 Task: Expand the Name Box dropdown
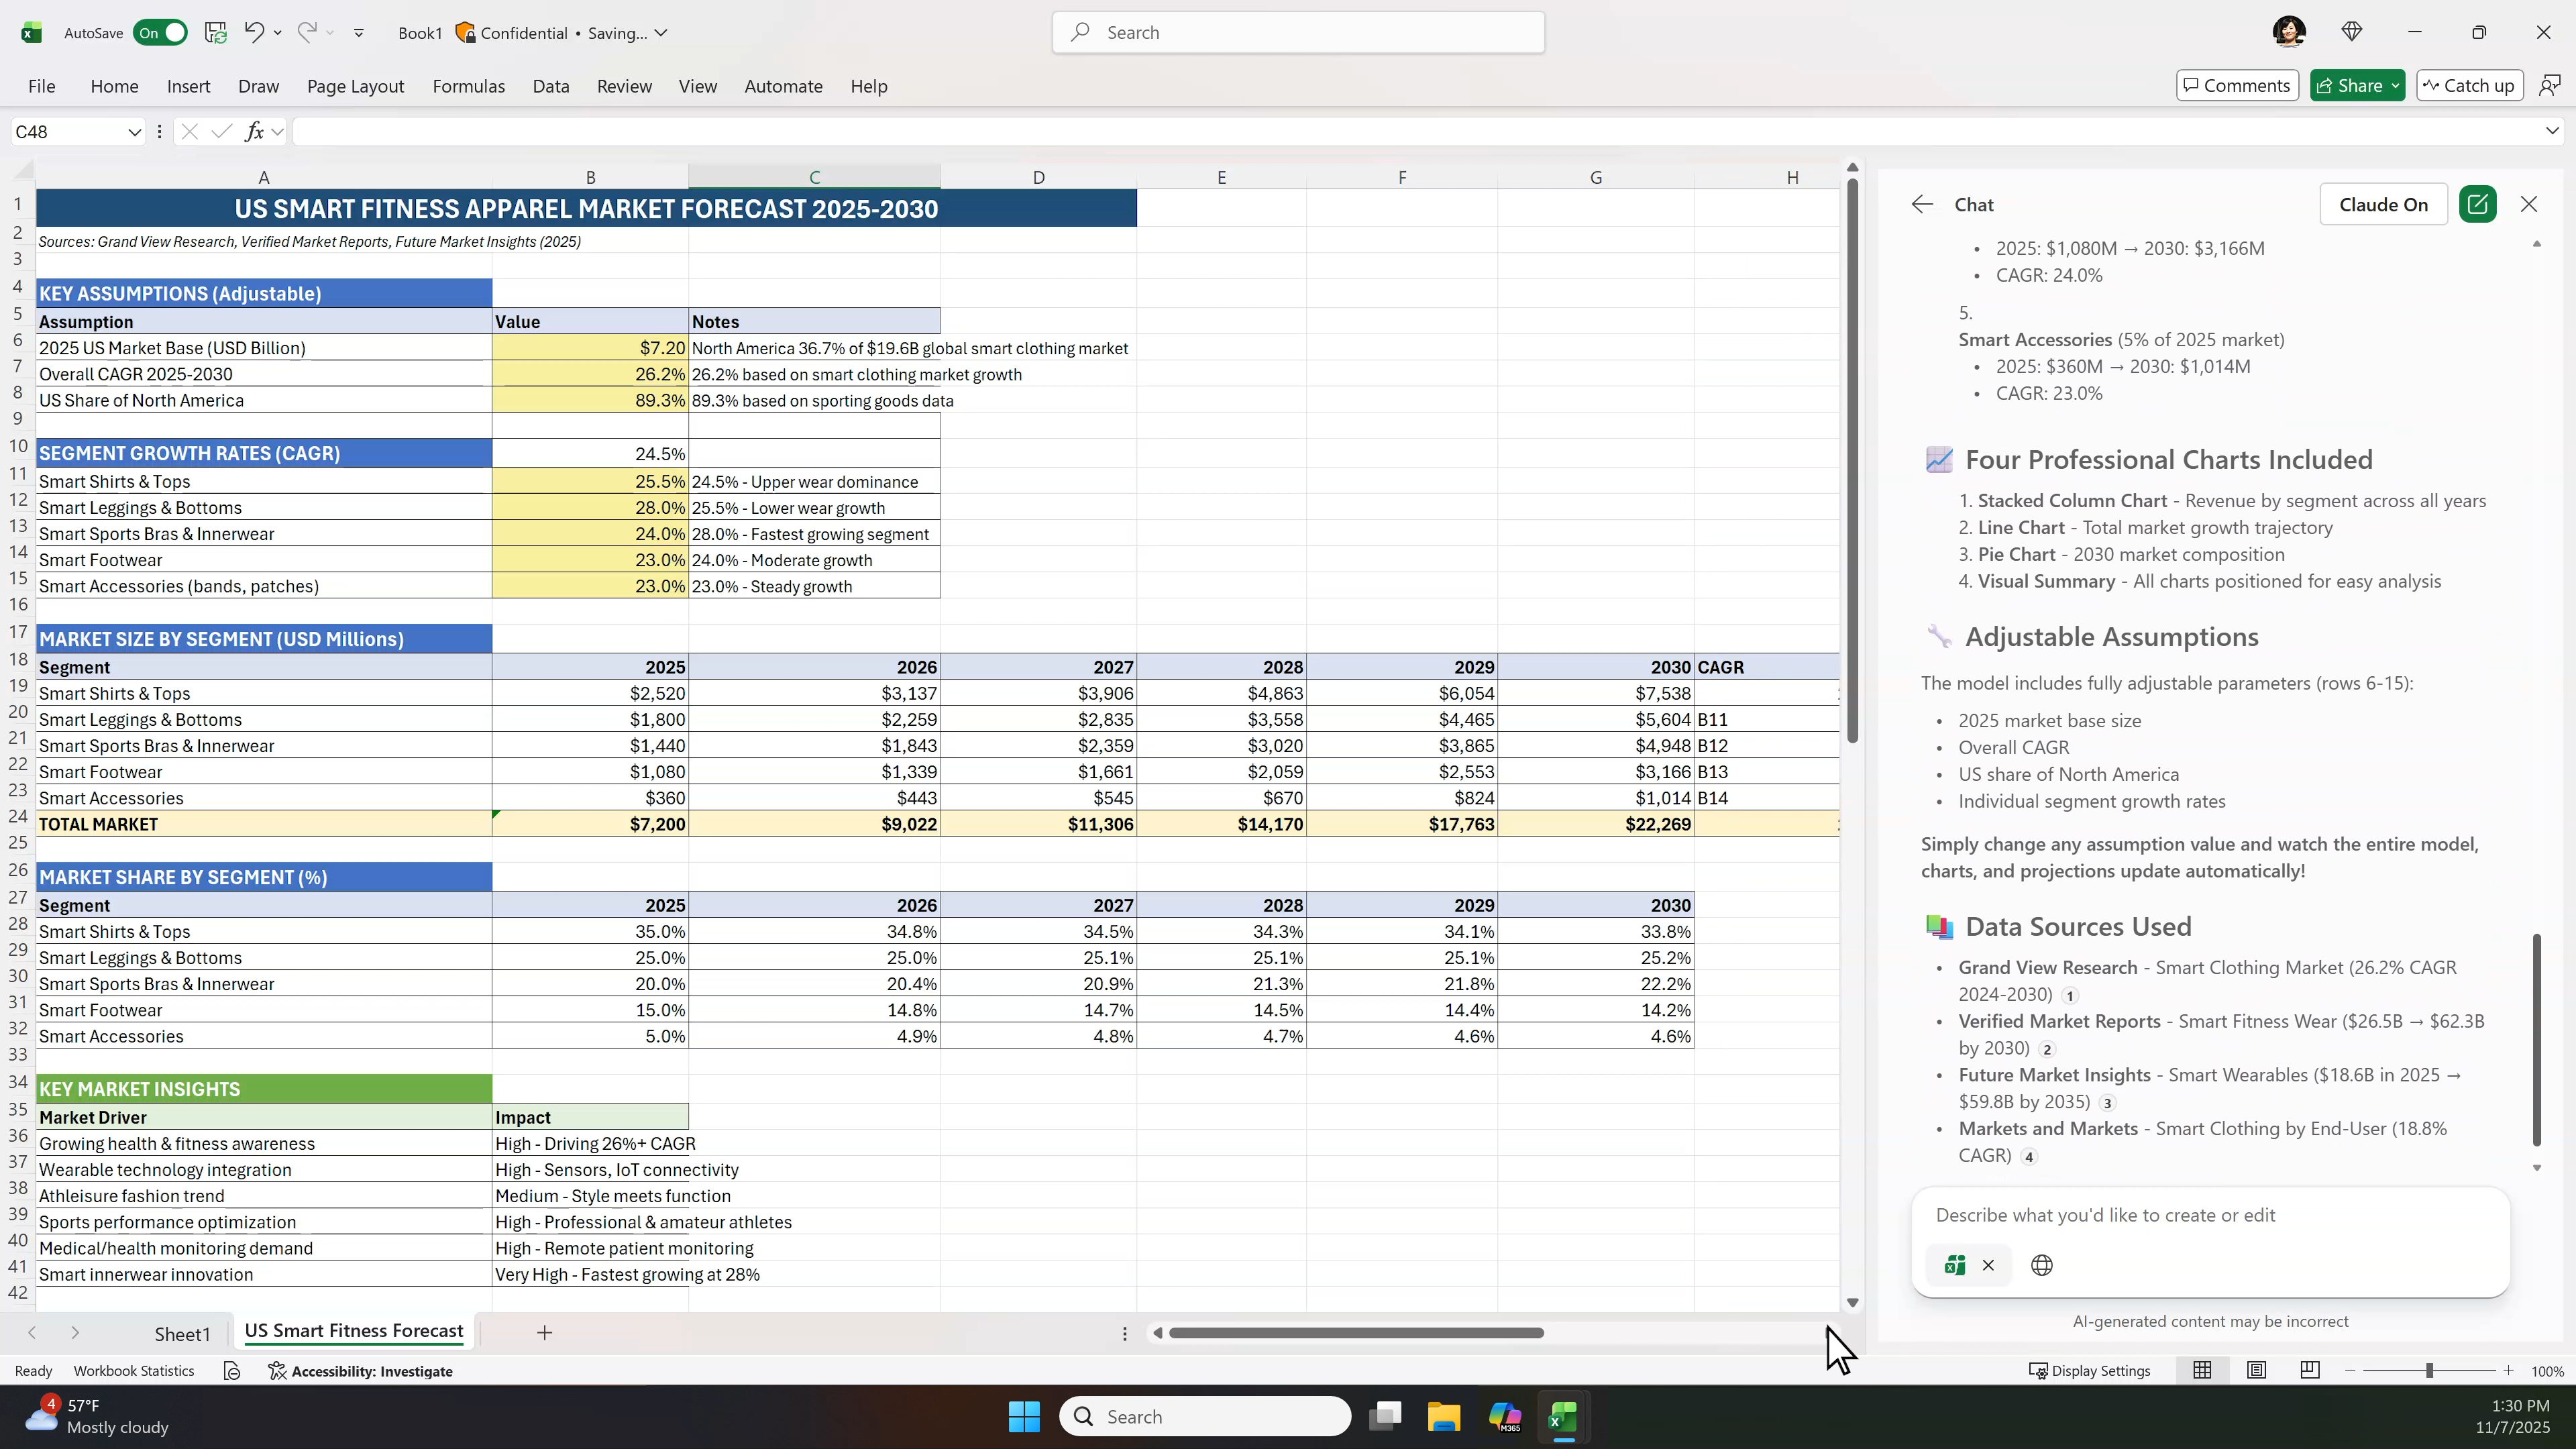134,131
